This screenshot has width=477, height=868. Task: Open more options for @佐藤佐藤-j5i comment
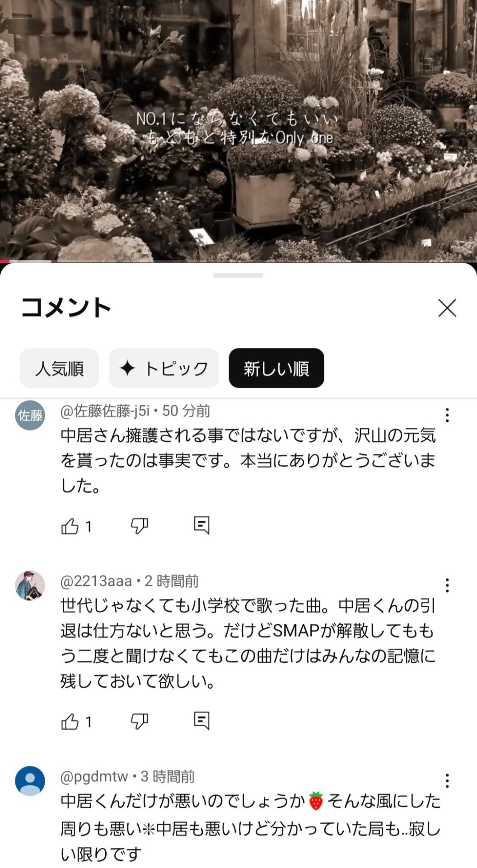[447, 415]
